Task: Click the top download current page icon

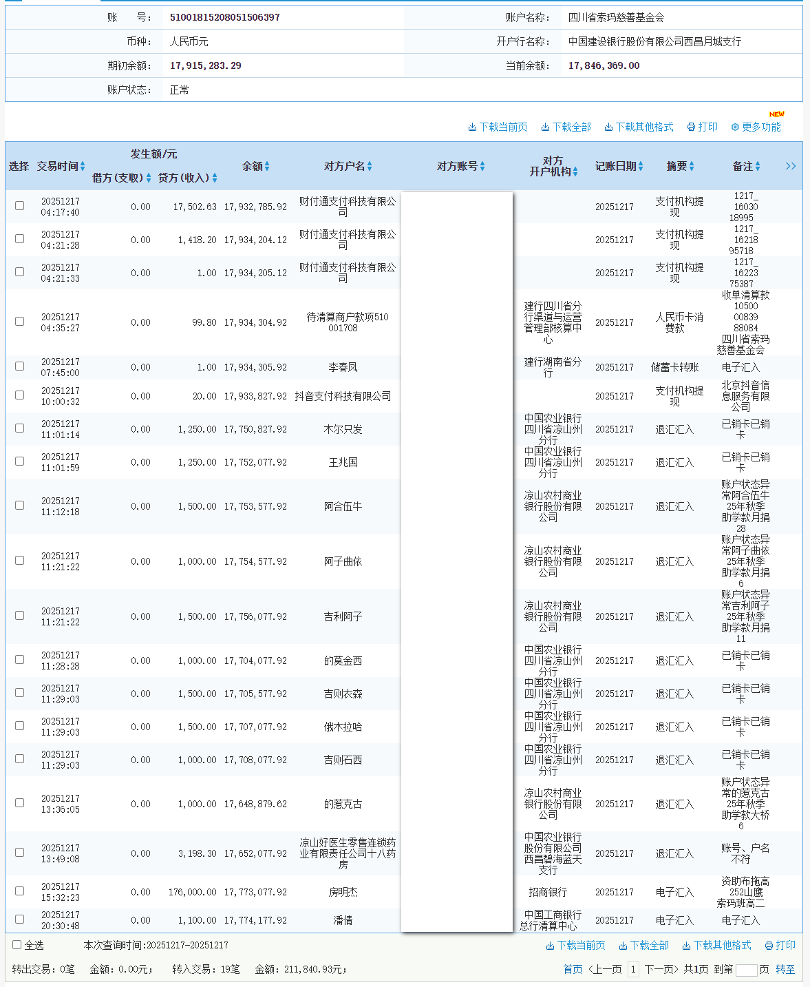Action: (x=472, y=127)
